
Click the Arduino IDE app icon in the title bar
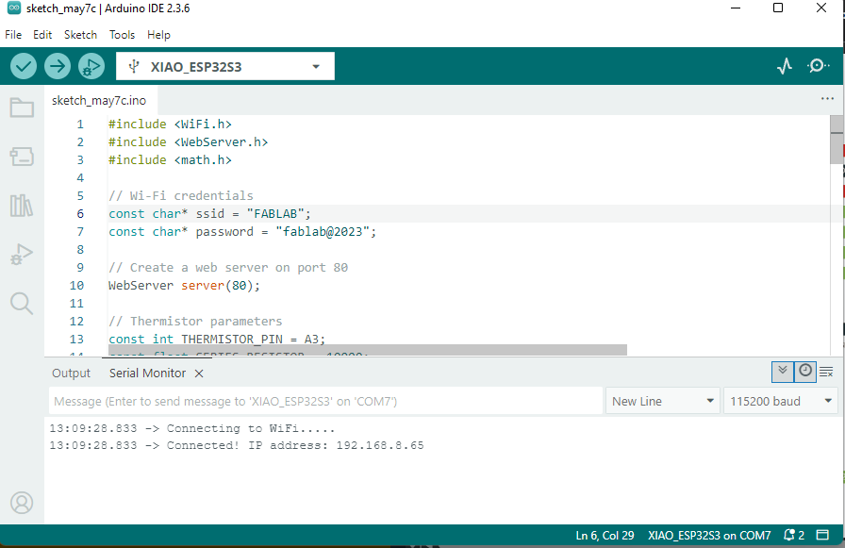[x=14, y=8]
